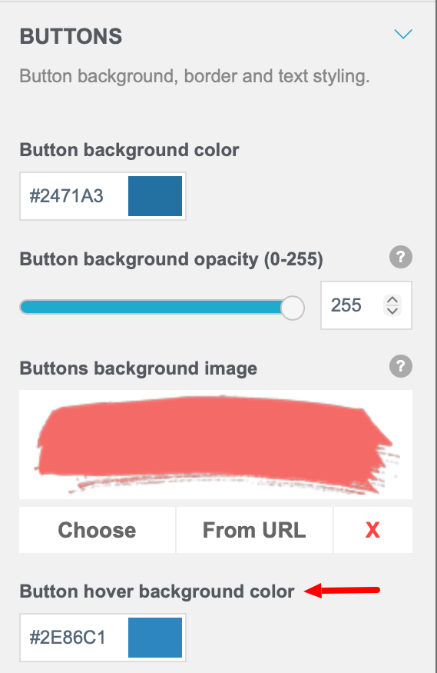Focus the #2471A3 hex color field

(x=74, y=196)
